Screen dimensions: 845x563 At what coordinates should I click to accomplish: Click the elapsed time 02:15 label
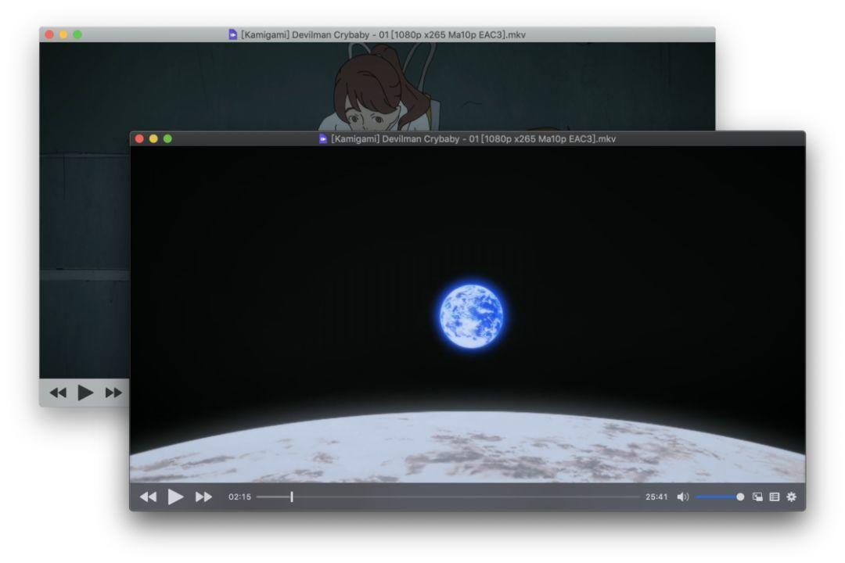click(x=239, y=497)
